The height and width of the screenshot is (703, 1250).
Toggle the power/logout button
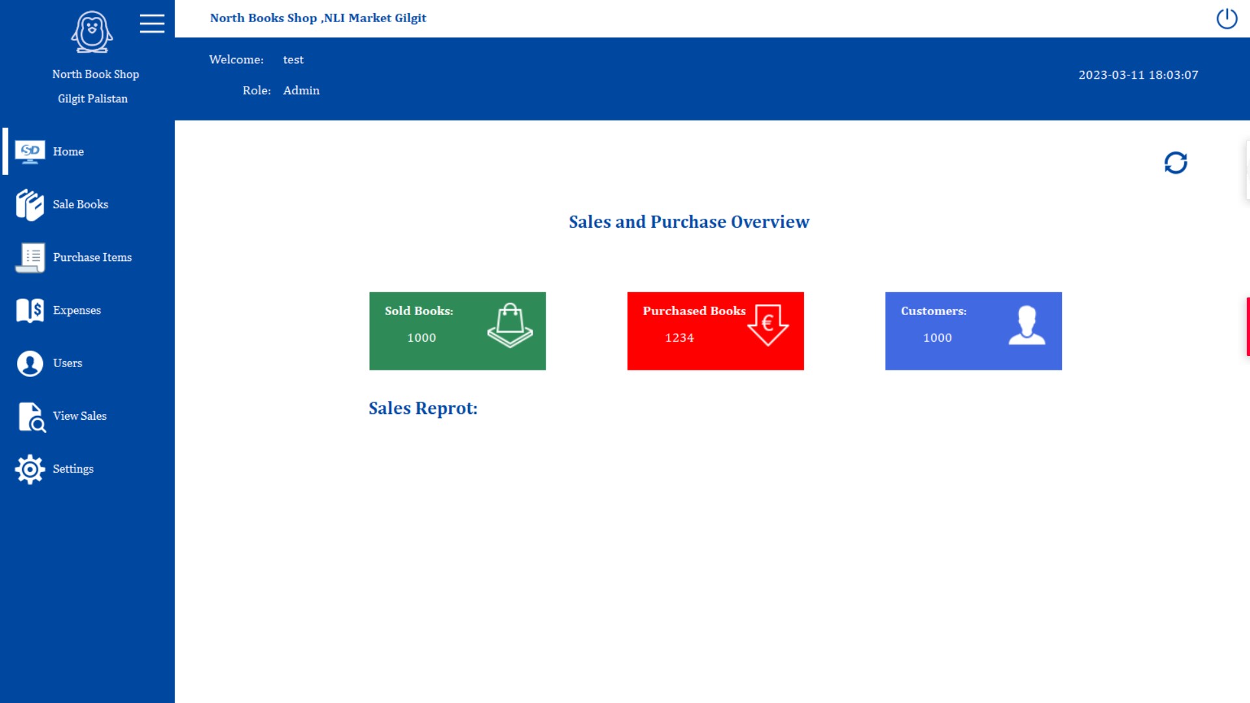1227,18
